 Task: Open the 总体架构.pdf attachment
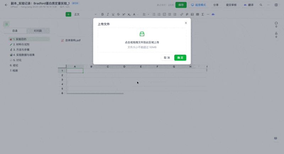pyautogui.click(x=71, y=40)
